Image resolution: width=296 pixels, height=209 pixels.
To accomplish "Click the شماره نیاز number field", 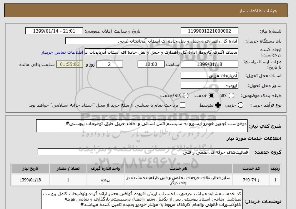I will 210,31.
